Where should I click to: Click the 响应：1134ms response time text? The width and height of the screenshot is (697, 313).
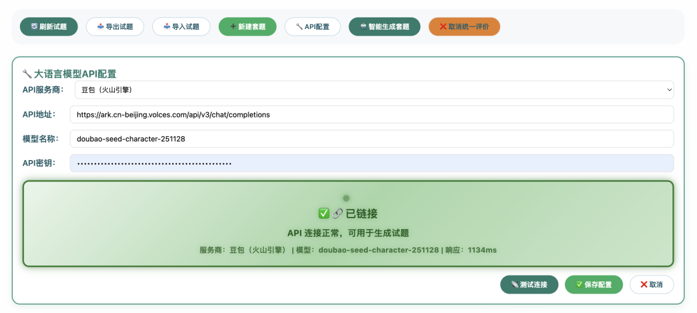(470, 250)
